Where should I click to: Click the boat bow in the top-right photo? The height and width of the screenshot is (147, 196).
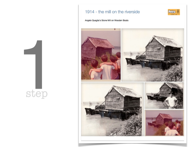(x=131, y=61)
